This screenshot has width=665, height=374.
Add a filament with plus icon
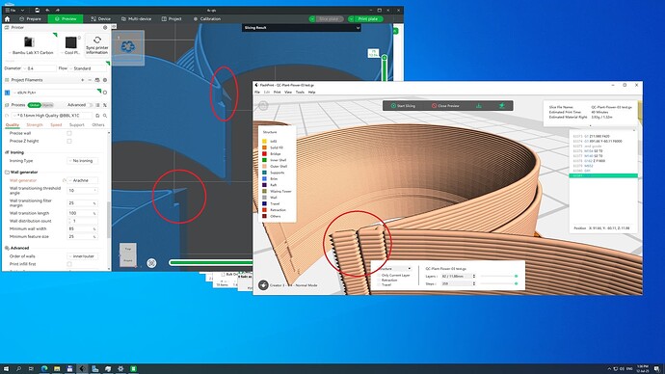tap(82, 80)
